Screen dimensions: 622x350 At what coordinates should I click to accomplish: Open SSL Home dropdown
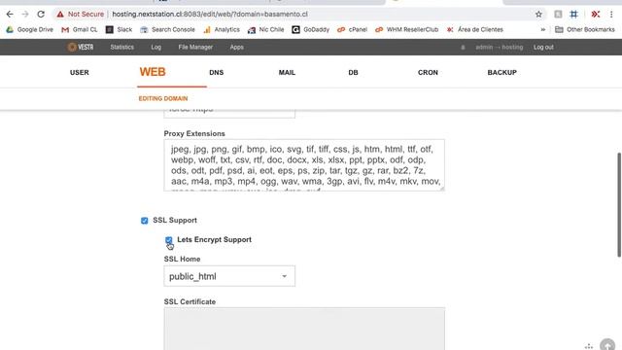coord(229,276)
